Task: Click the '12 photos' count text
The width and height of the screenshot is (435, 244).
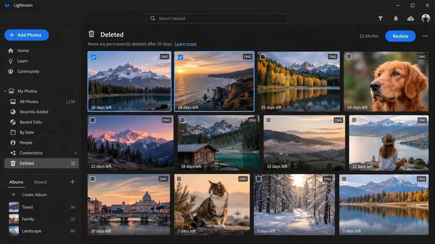Action: coord(369,36)
